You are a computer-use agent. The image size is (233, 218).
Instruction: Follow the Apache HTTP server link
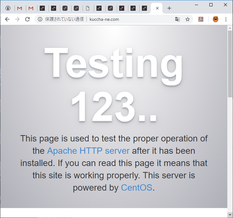point(88,151)
